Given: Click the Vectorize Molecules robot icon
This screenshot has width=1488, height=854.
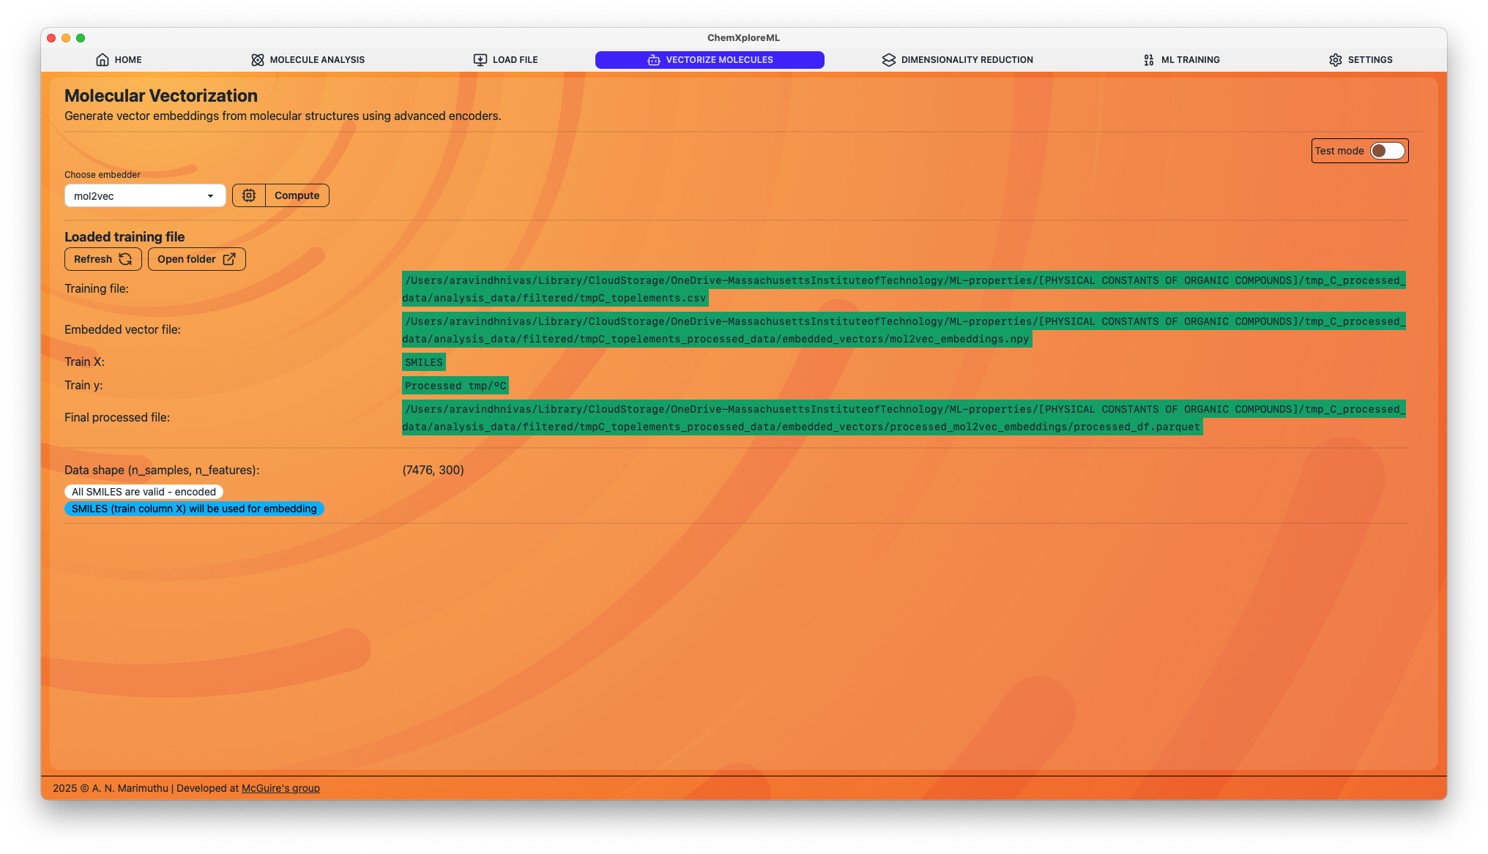Looking at the screenshot, I should pos(654,60).
